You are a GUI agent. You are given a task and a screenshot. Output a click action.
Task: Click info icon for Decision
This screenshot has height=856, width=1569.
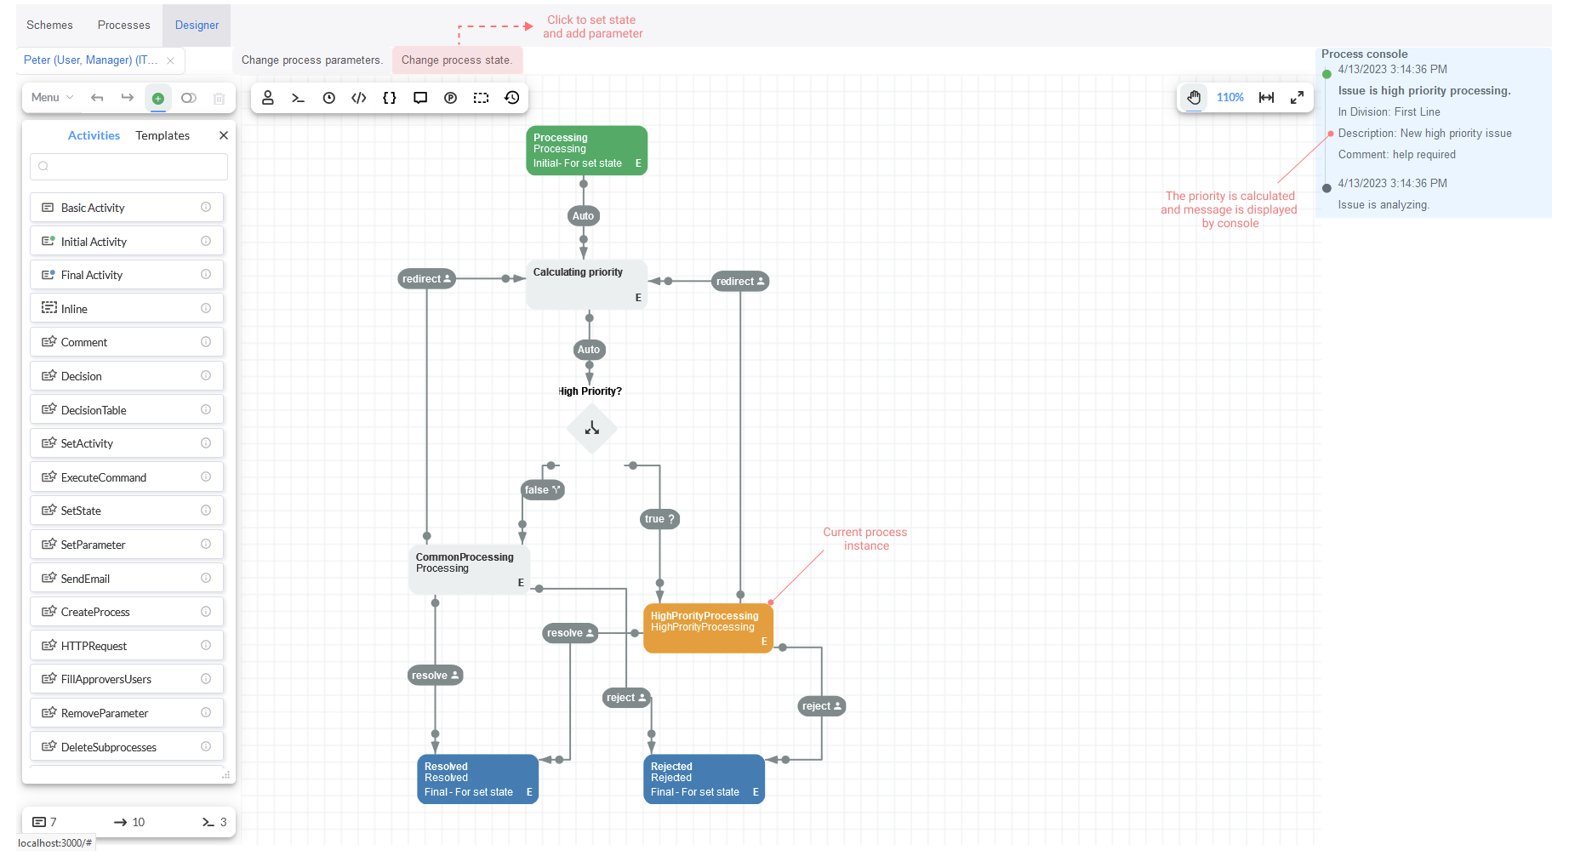pos(206,376)
